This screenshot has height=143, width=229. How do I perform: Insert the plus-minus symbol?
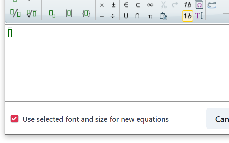[113, 5]
